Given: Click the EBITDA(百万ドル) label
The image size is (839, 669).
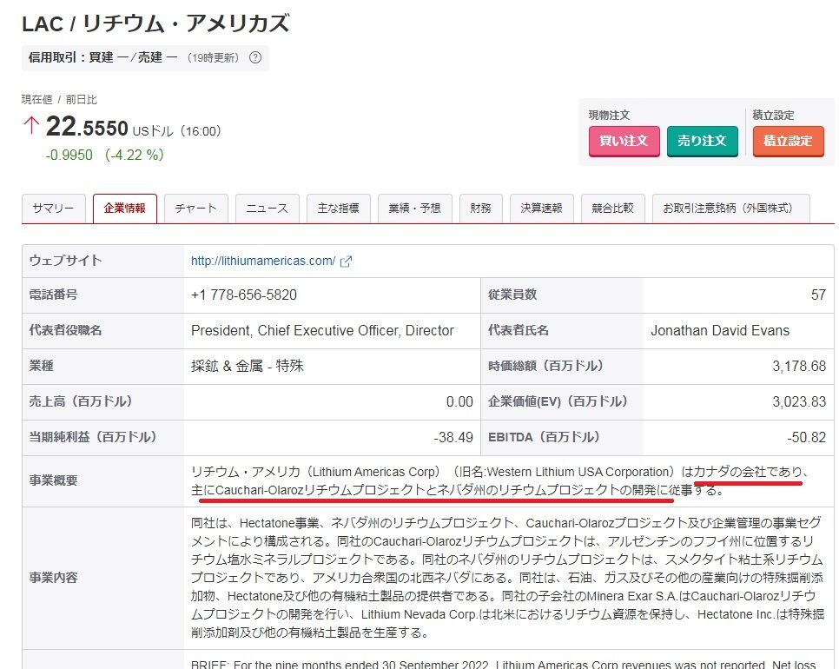Looking at the screenshot, I should 545,437.
